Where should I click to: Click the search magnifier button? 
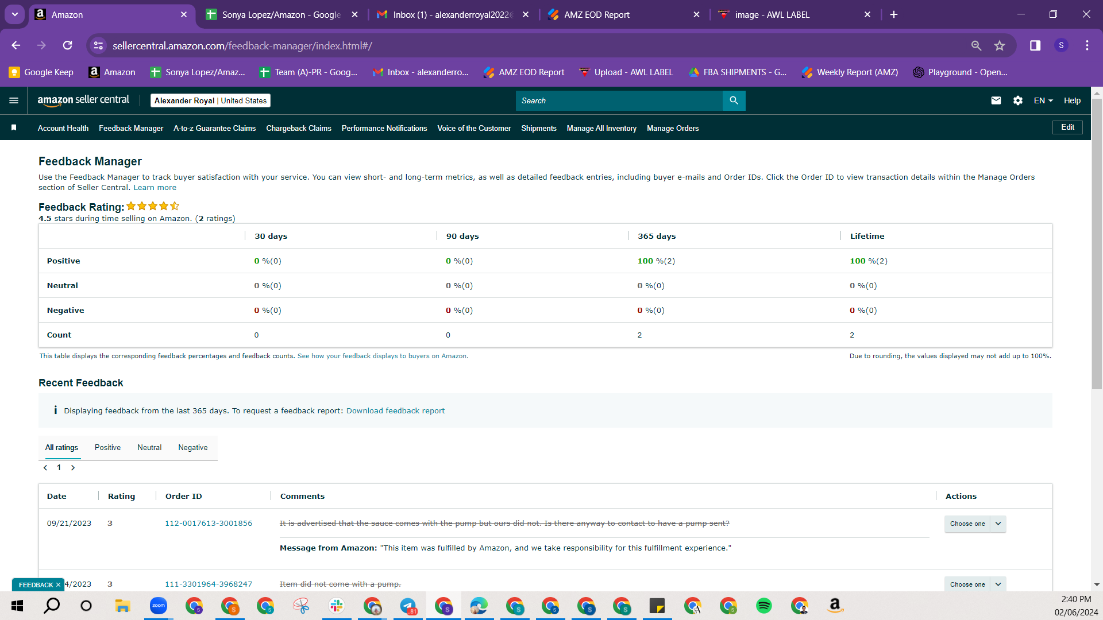click(x=734, y=100)
